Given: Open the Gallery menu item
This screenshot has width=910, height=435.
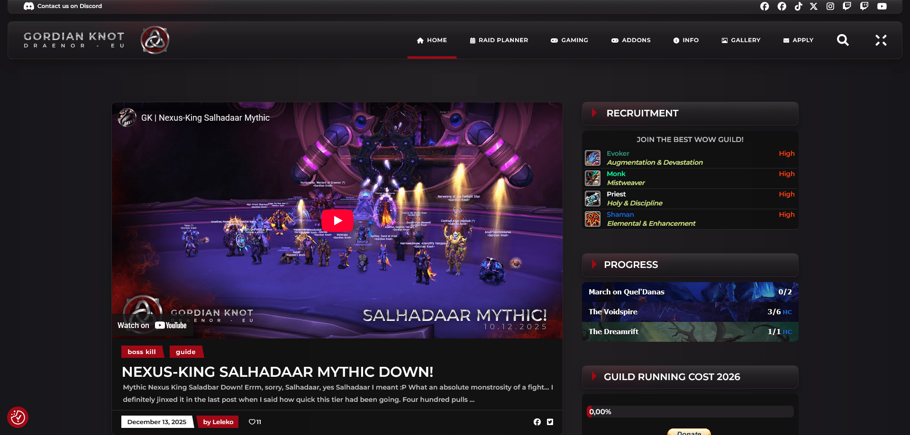Looking at the screenshot, I should point(741,40).
